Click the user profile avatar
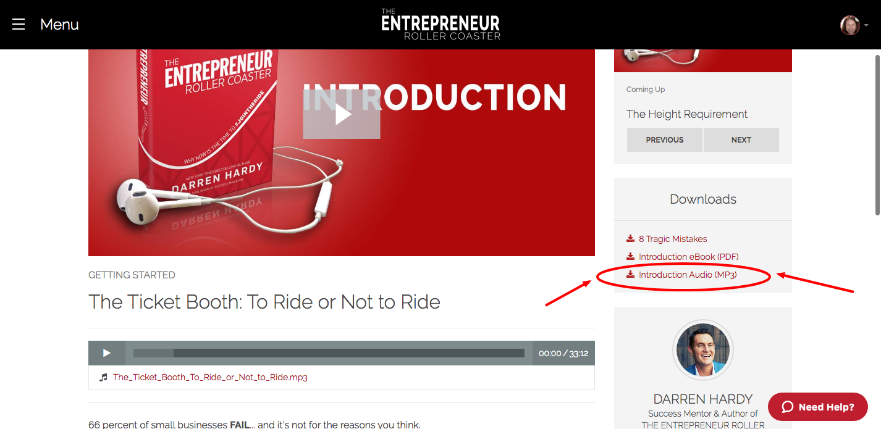 pos(849,25)
